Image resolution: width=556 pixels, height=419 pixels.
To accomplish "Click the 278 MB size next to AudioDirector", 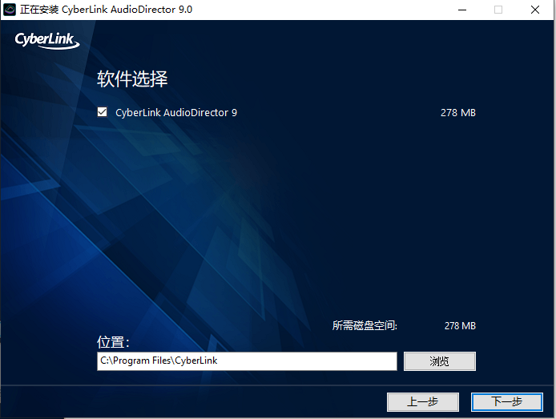I will coord(457,113).
